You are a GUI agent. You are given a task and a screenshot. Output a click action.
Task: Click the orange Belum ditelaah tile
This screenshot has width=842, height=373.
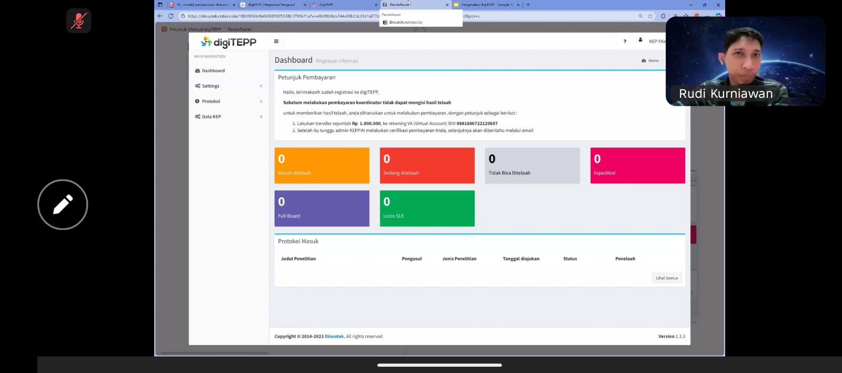pos(322,165)
